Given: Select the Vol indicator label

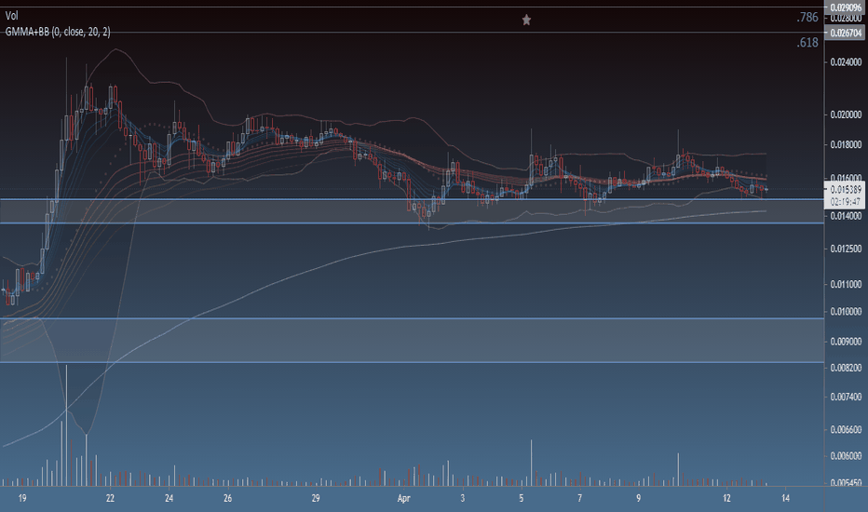Looking at the screenshot, I should 11,16.
